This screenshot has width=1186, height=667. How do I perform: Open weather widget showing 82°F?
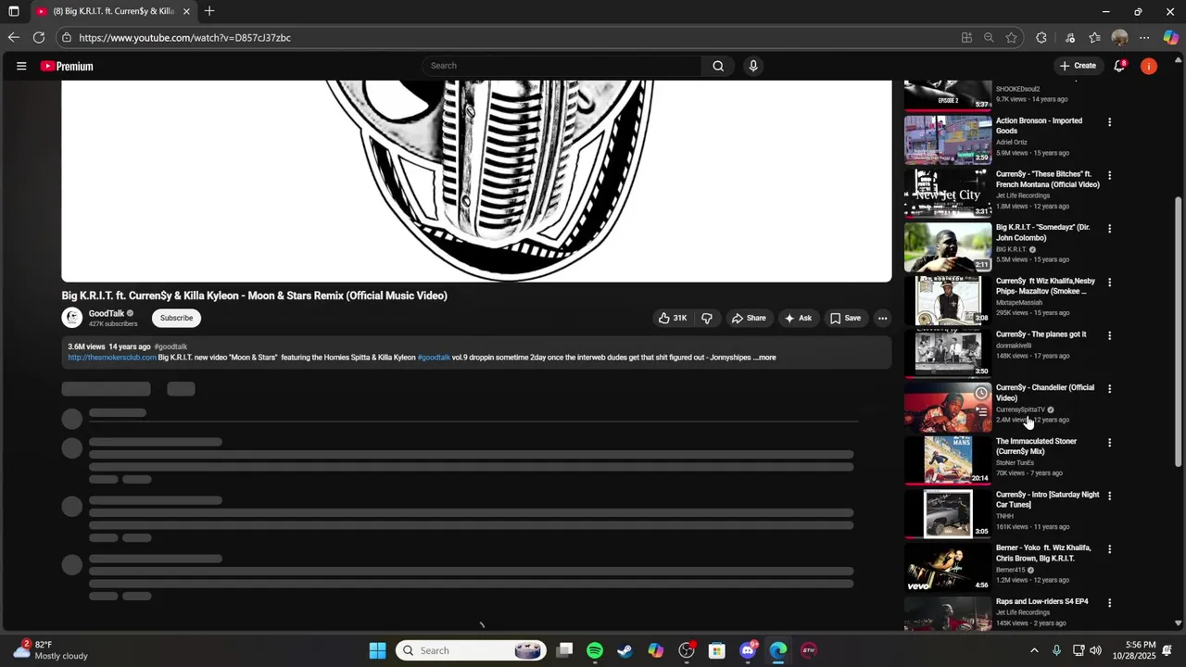click(51, 650)
